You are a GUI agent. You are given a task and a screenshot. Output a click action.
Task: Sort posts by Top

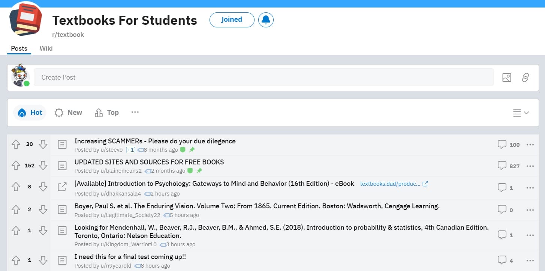point(107,113)
